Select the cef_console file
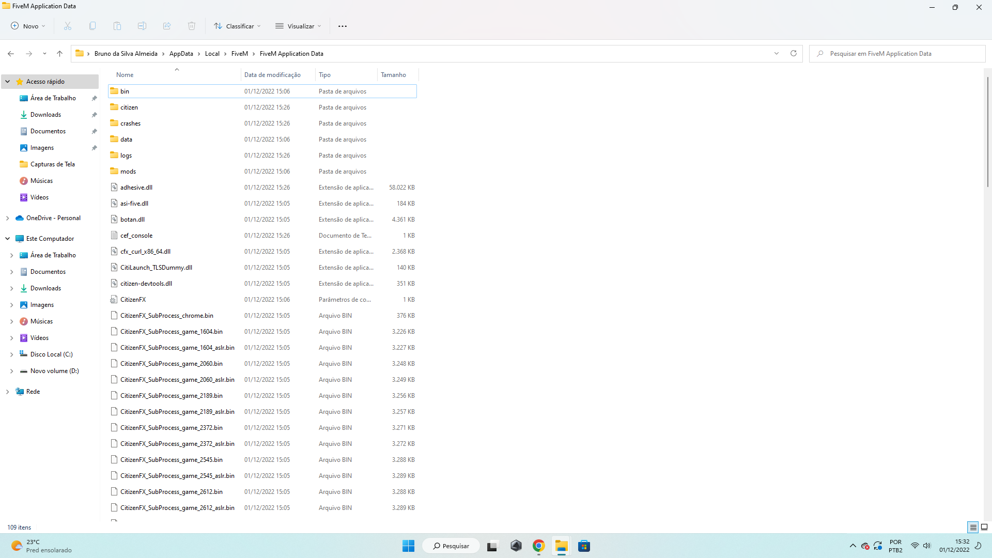 (x=262, y=236)
